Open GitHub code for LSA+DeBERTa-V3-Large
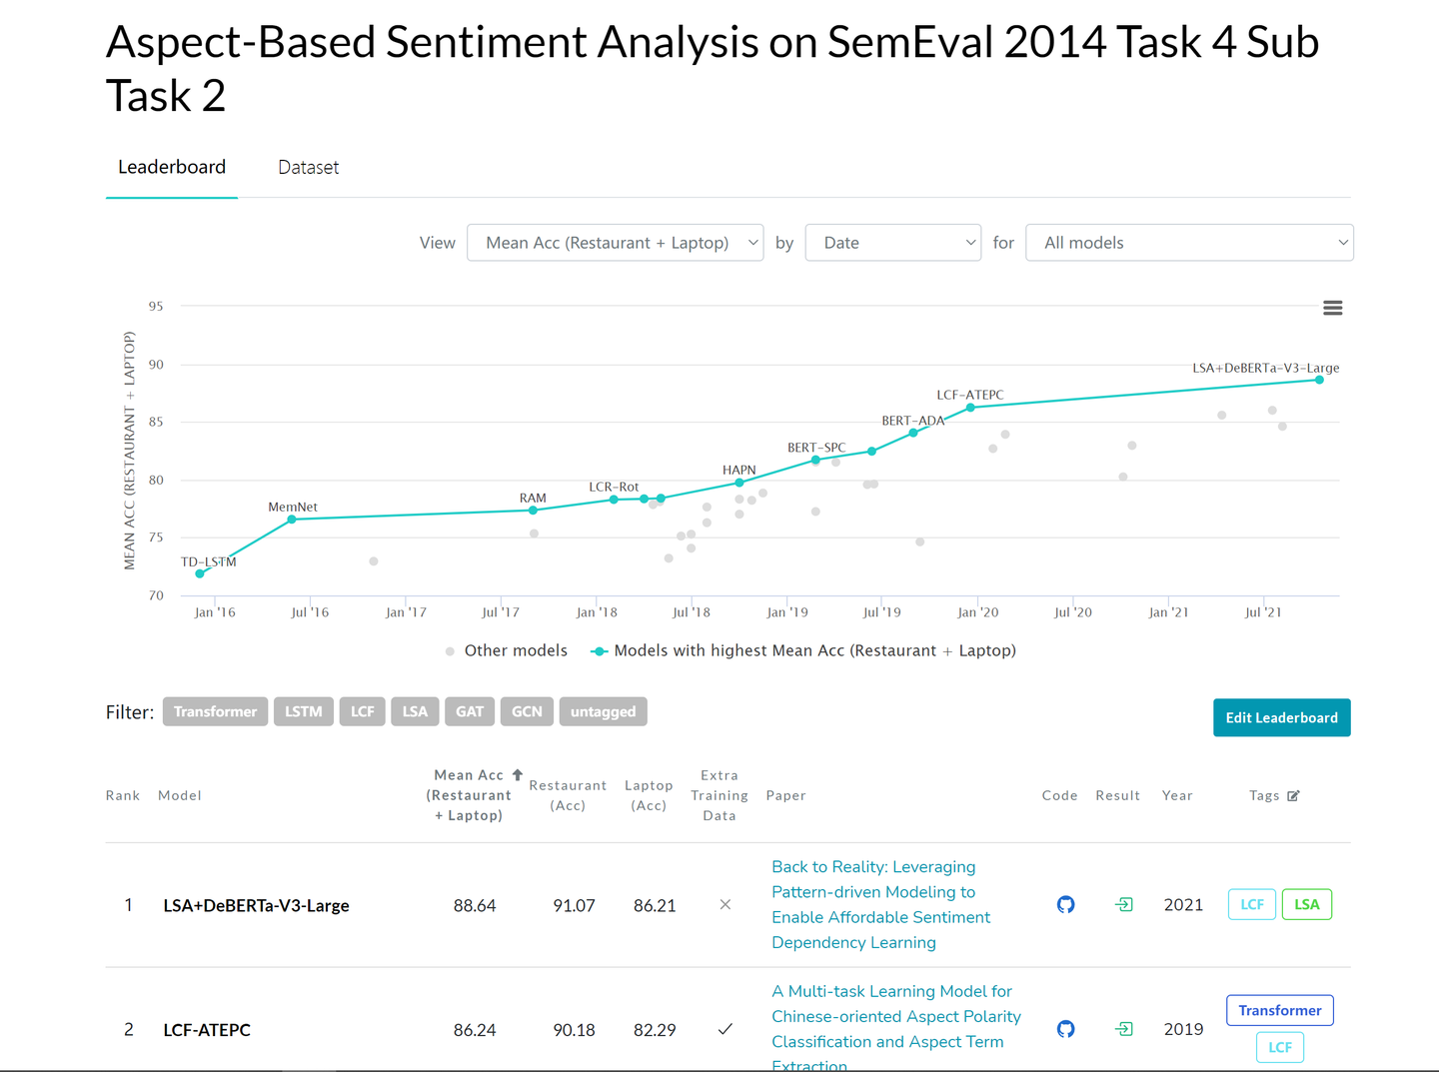 [1065, 905]
